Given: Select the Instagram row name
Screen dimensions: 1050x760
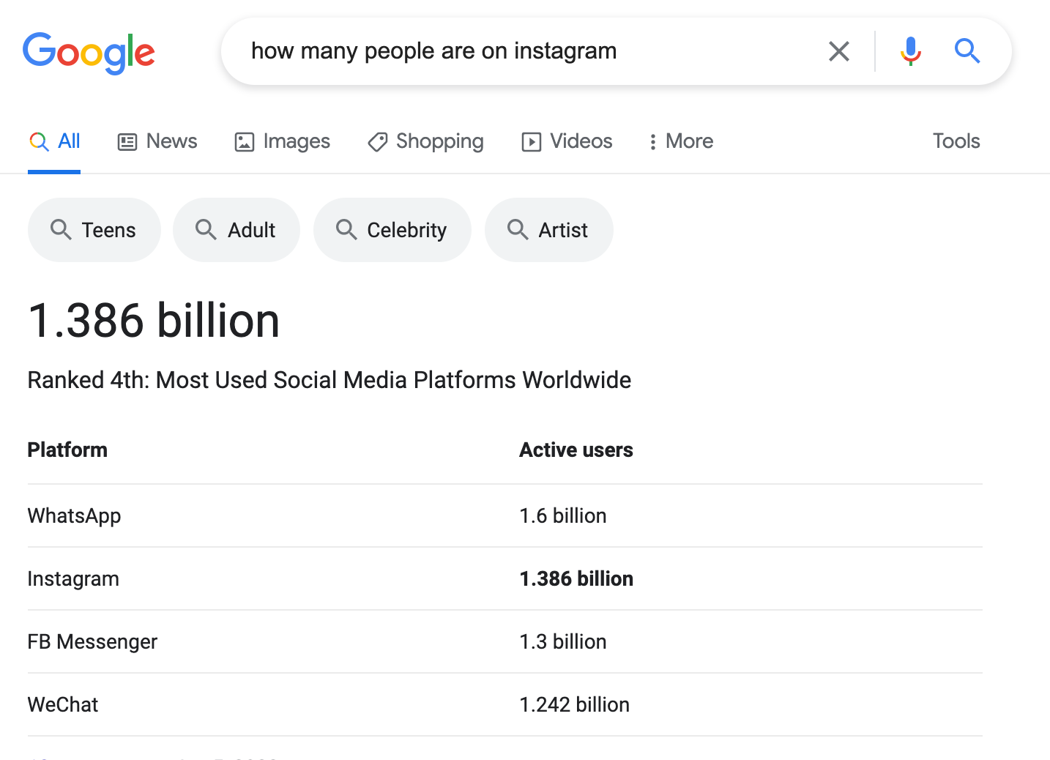Looking at the screenshot, I should tap(73, 579).
